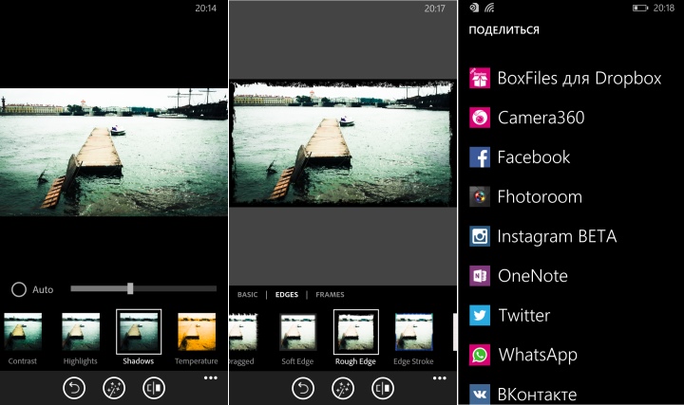Tap undo on the Shadows adjustment screen
Image resolution: width=684 pixels, height=405 pixels.
74,388
